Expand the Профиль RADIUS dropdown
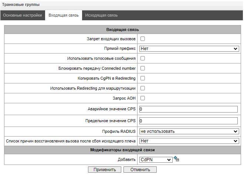The width and height of the screenshot is (244, 176). pyautogui.click(x=189, y=131)
